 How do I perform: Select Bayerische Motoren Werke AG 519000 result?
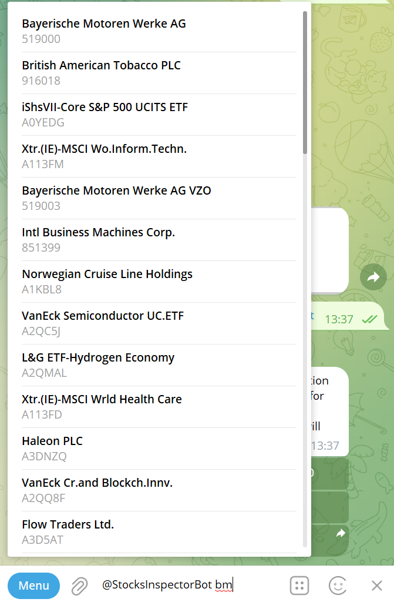click(x=159, y=31)
